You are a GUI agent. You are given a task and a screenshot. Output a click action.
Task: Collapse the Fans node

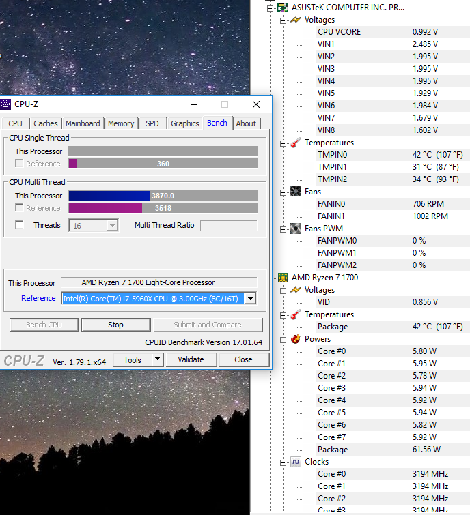coord(283,192)
